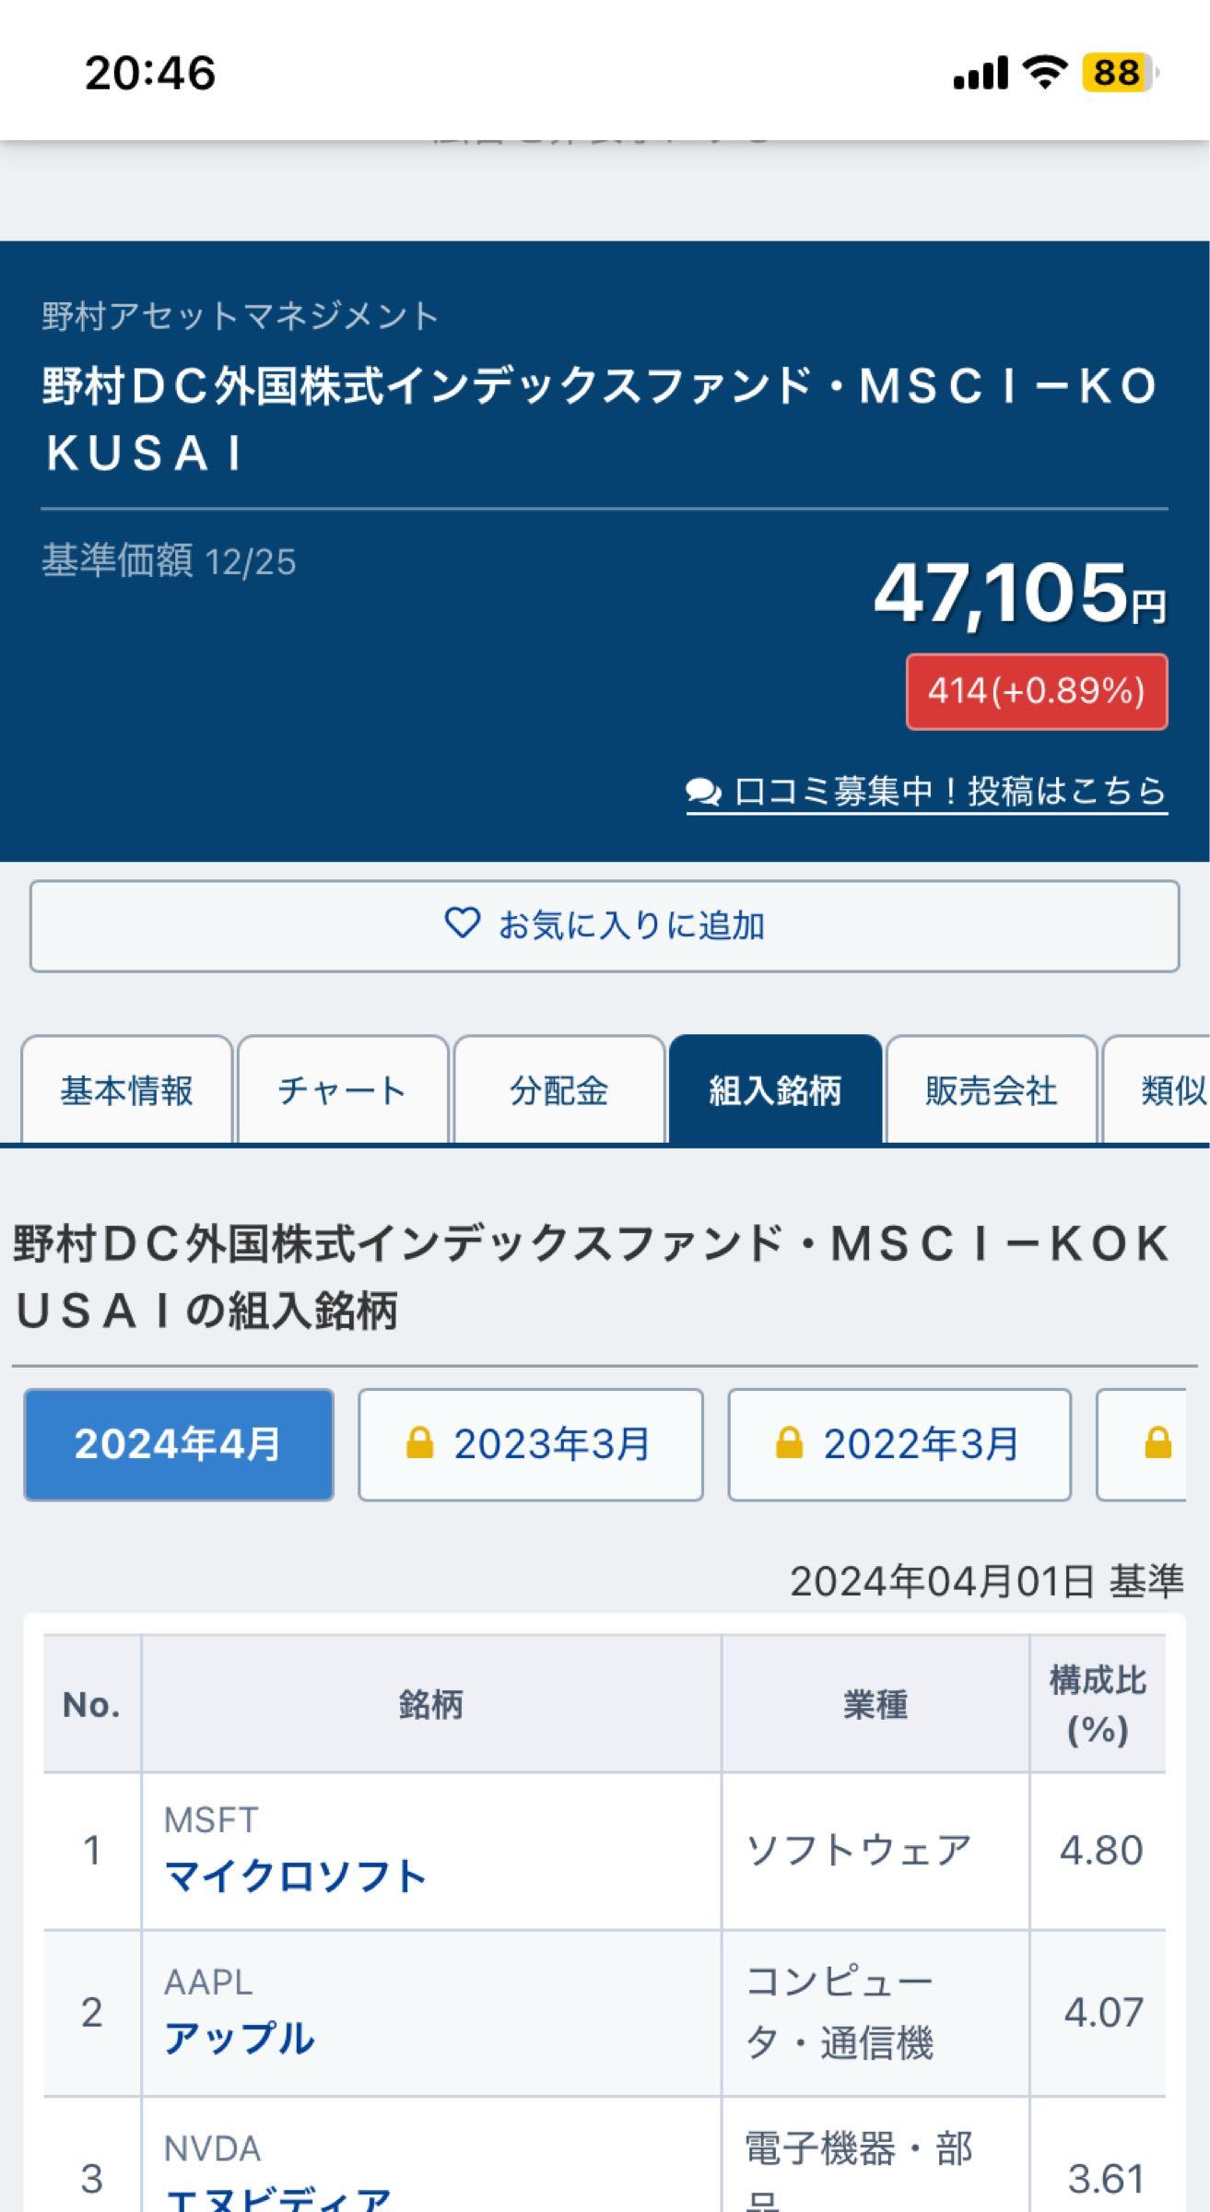
Task: Switch to the 基本情報 tab
Action: pos(126,1090)
